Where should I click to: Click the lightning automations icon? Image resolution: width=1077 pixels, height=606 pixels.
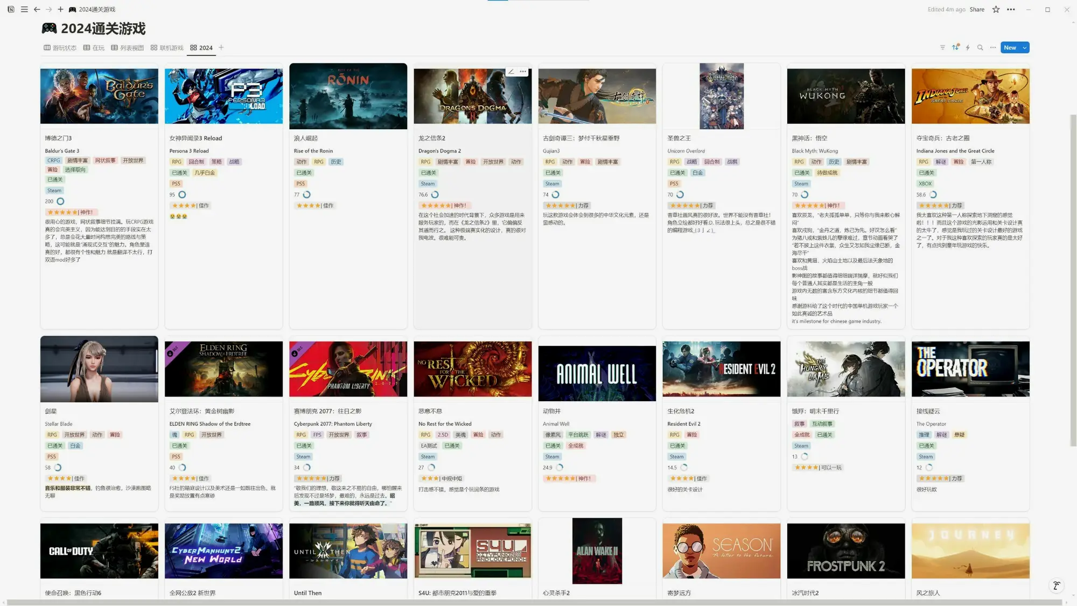(x=968, y=47)
